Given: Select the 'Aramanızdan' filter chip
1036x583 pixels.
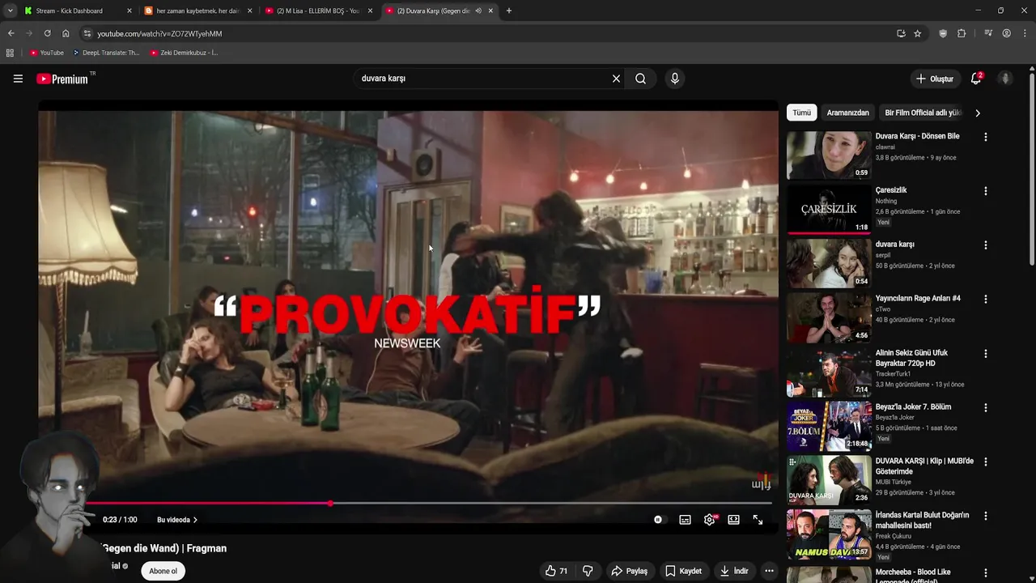Looking at the screenshot, I should point(847,113).
